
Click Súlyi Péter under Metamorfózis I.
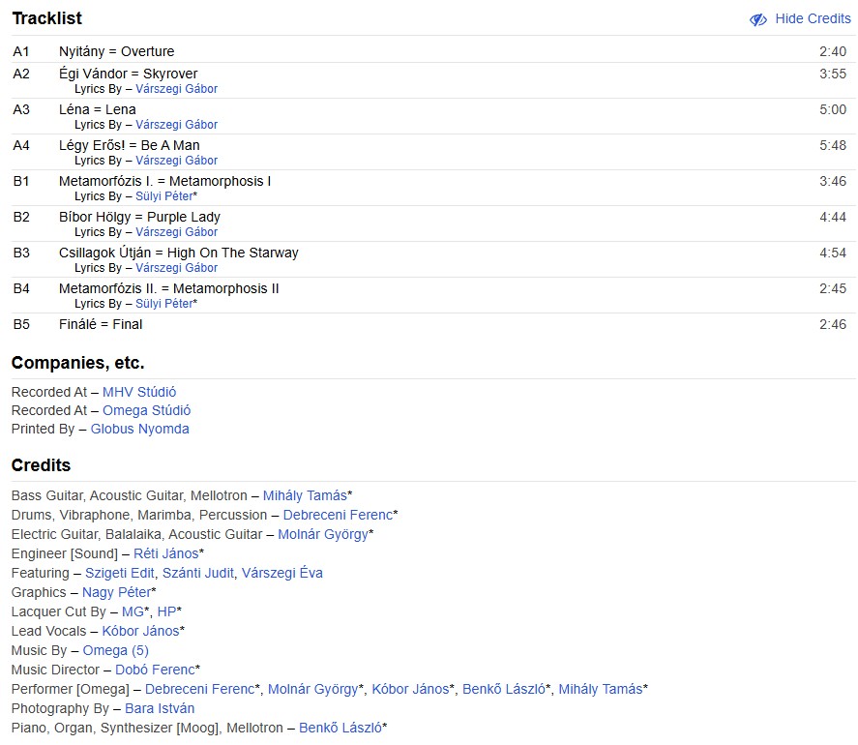point(163,196)
